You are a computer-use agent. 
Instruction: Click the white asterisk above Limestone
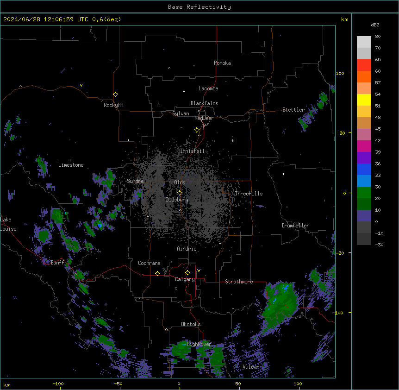click(71, 160)
